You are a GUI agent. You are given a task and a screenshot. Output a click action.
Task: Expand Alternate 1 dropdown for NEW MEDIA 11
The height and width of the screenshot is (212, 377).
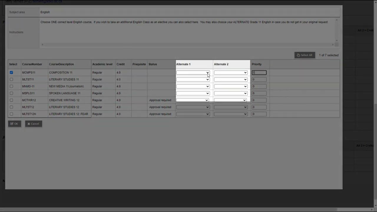click(193, 86)
